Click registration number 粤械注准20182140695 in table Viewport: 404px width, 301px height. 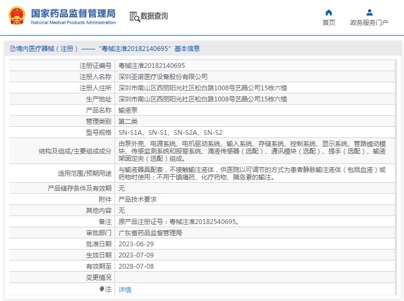click(151, 66)
